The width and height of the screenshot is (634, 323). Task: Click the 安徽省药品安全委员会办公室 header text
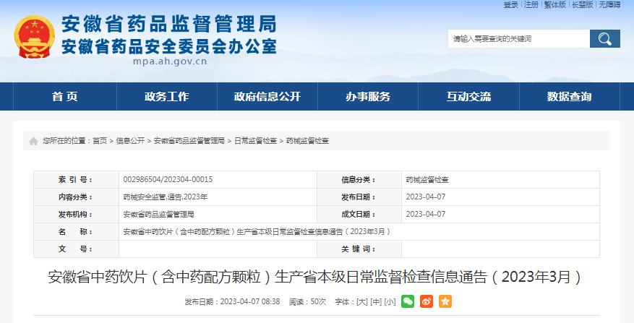[x=169, y=46]
